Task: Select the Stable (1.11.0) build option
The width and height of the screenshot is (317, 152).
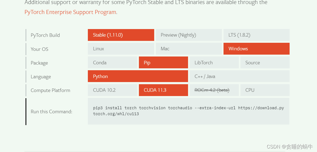Action: [x=121, y=35]
